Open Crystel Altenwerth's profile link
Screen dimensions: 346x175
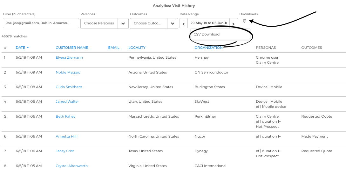71,166
